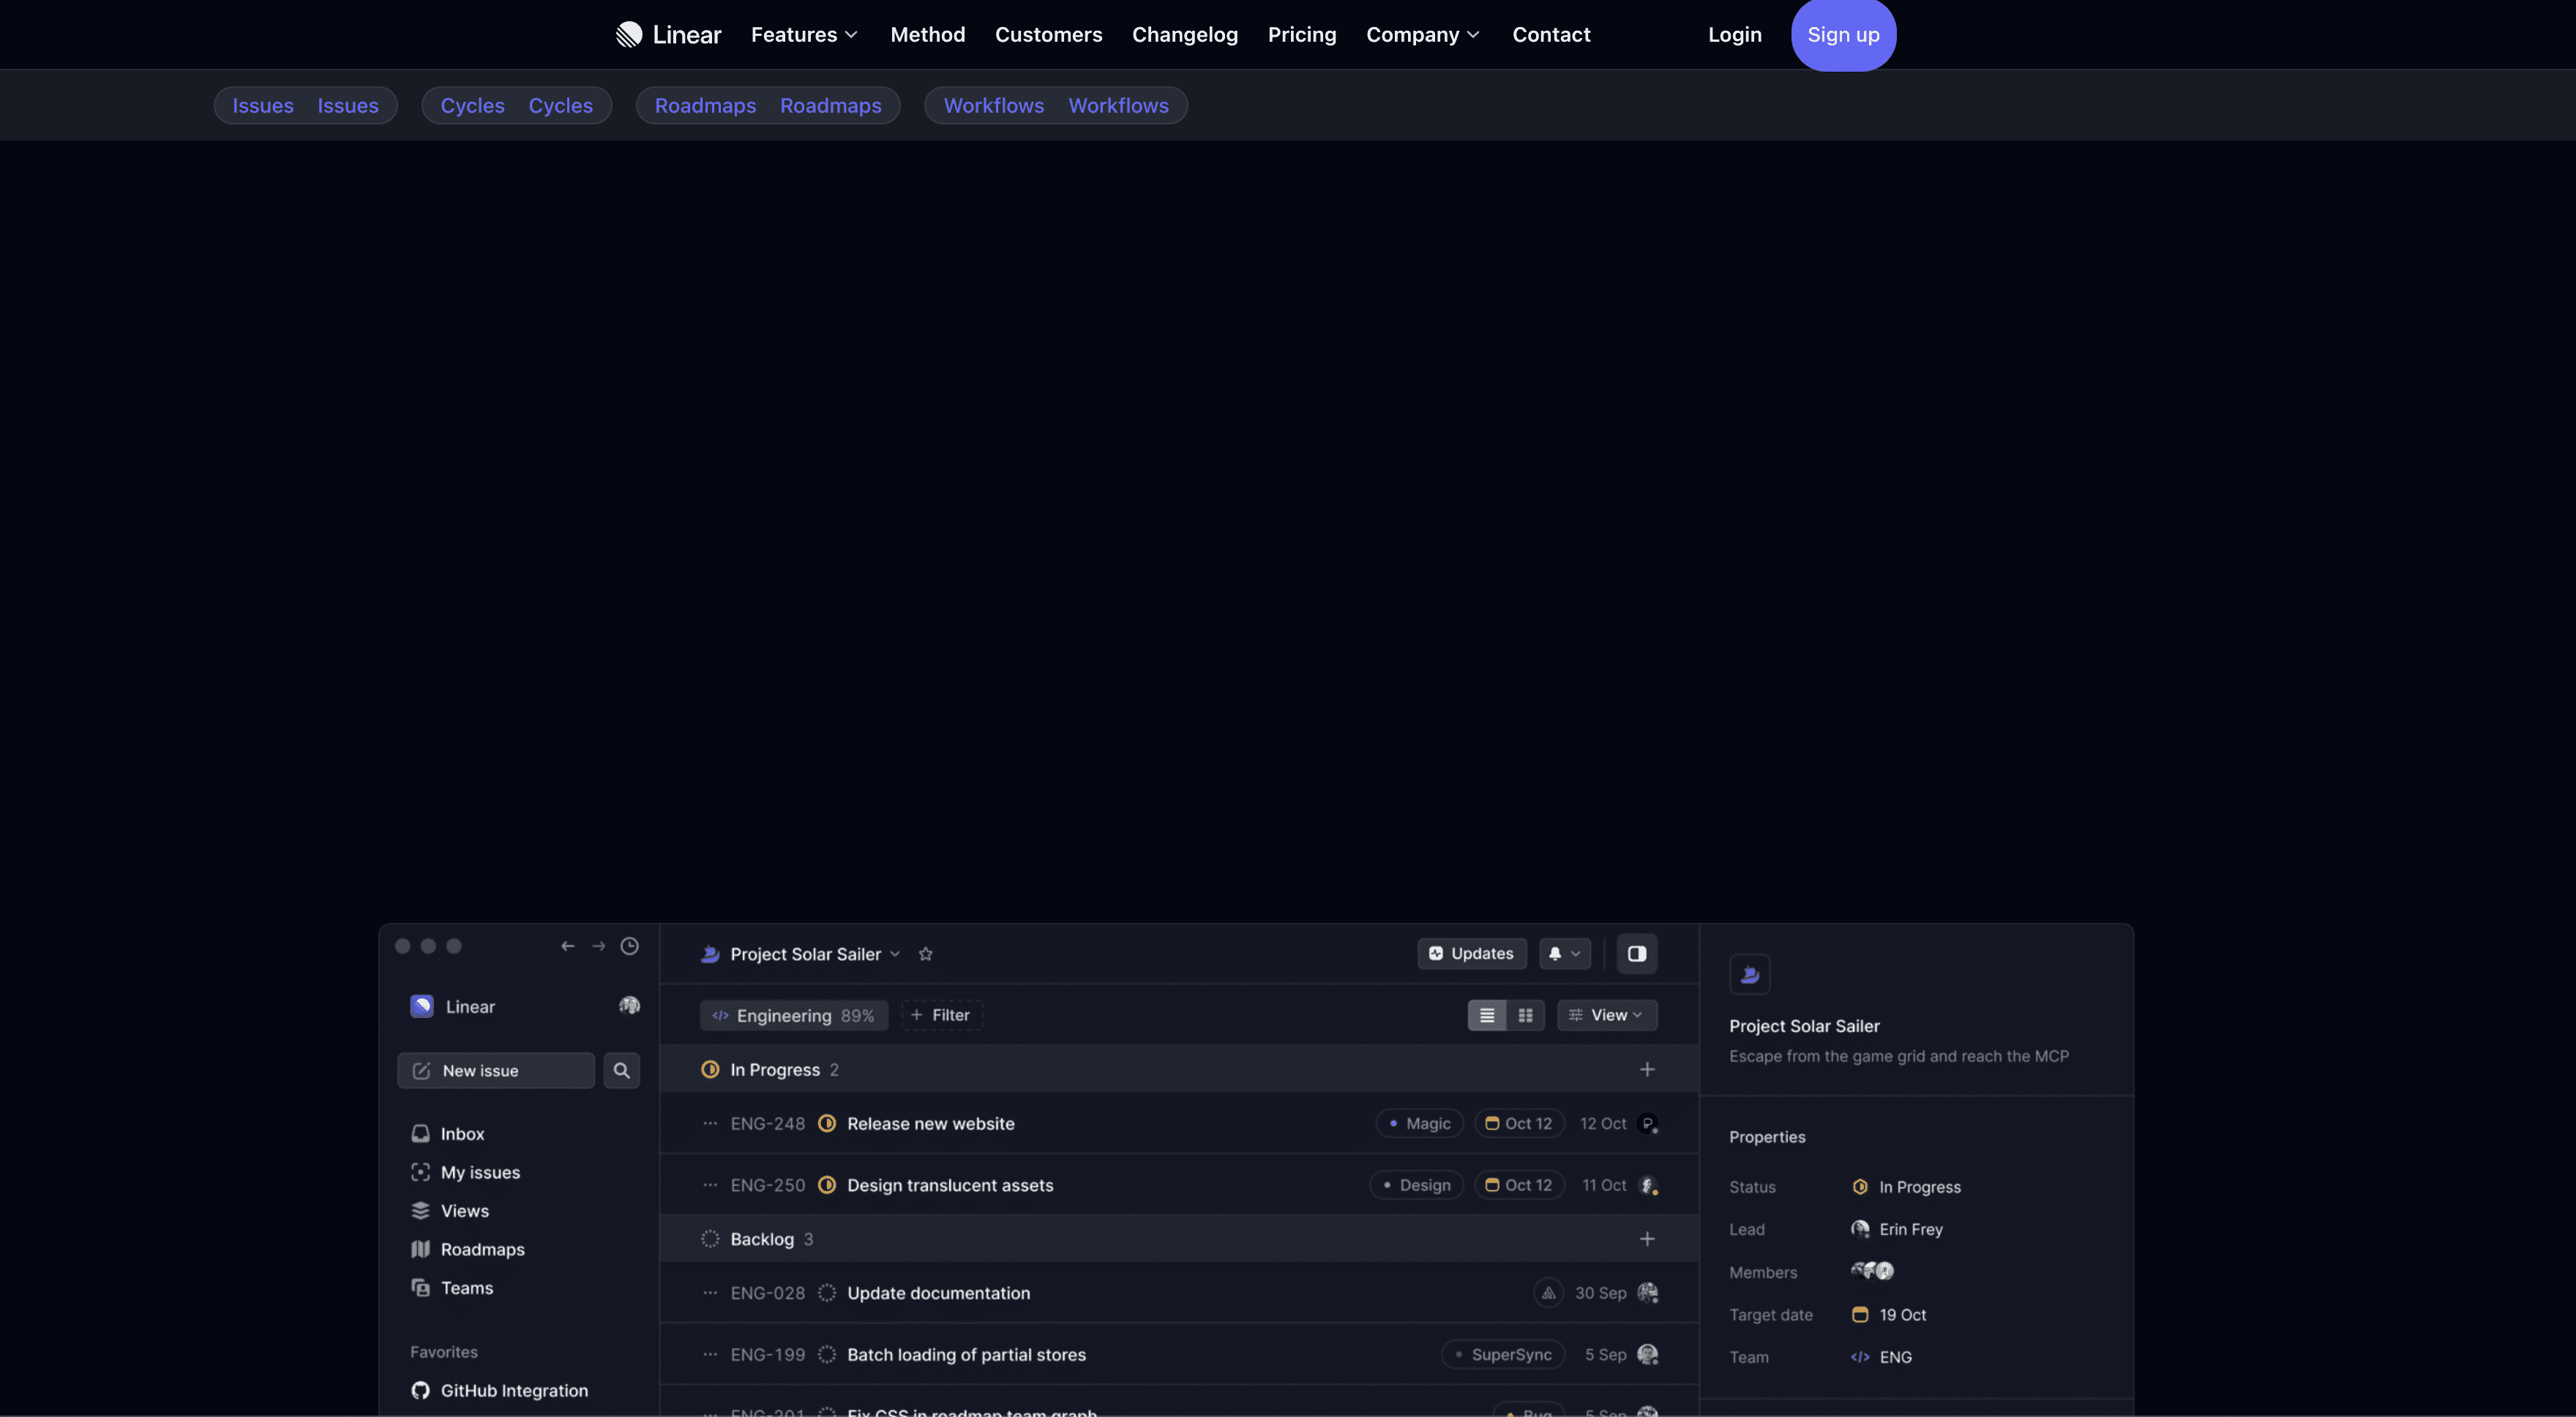Viewport: 2576px width, 1417px height.
Task: Change In Progress status in Properties
Action: tap(1906, 1187)
